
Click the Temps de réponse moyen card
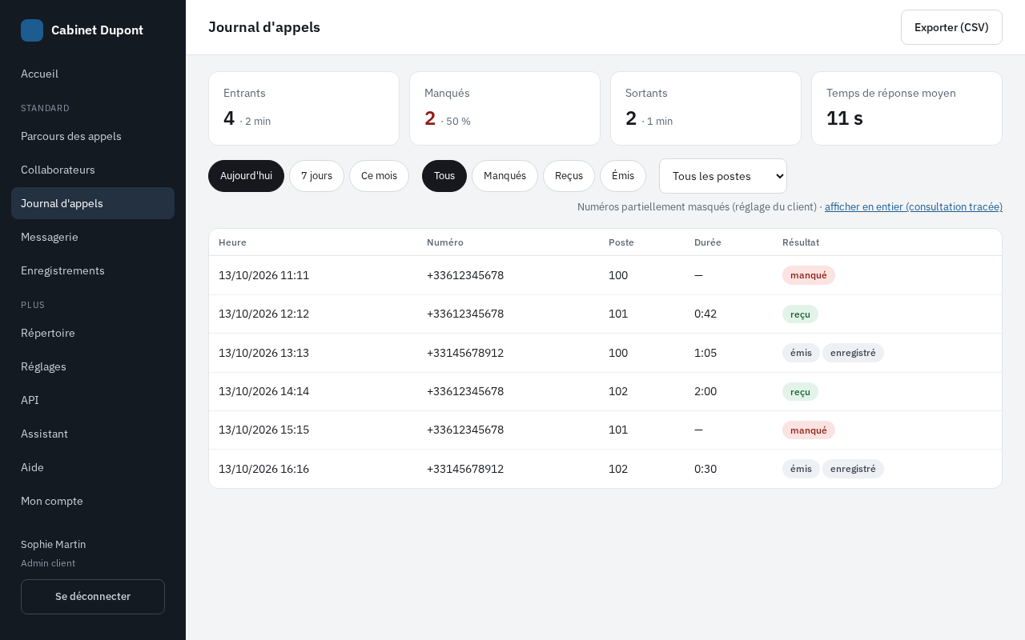906,109
